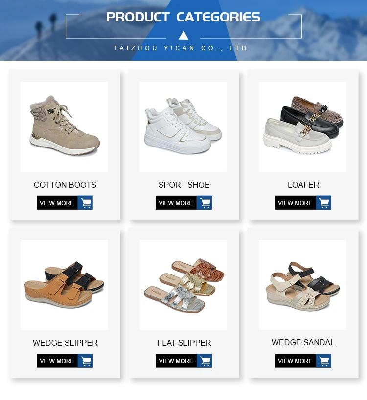This screenshot has width=367, height=400.
Task: Click the cart icon under Loafer
Action: (324, 203)
